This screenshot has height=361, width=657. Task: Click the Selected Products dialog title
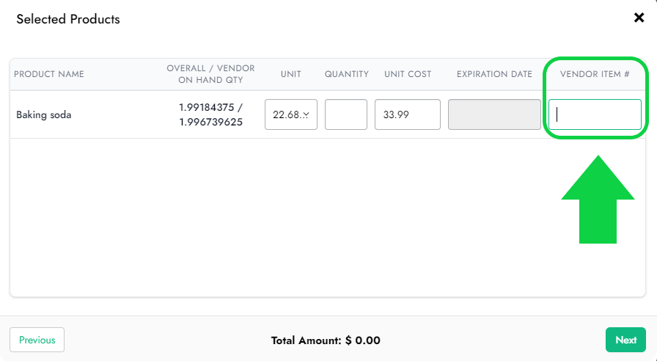tap(67, 19)
